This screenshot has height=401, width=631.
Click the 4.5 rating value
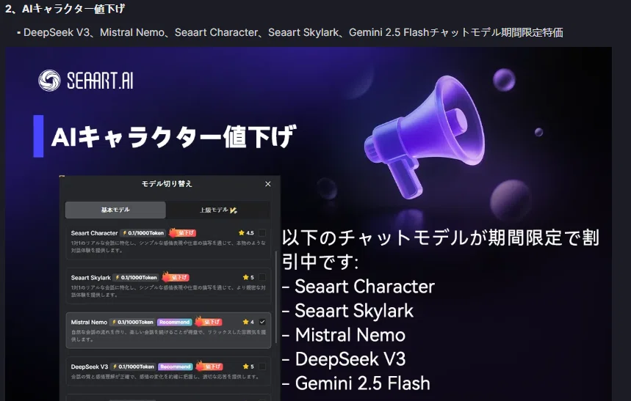coord(250,232)
